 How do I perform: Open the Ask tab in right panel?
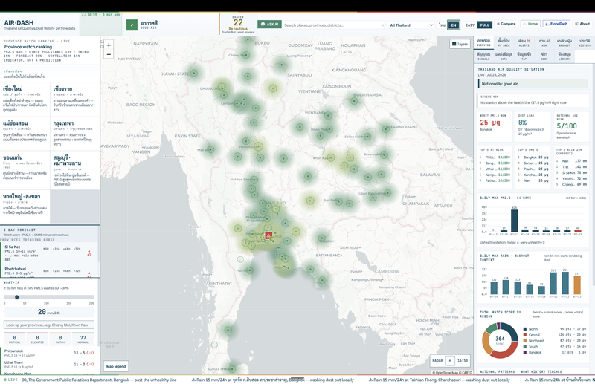tap(544, 42)
